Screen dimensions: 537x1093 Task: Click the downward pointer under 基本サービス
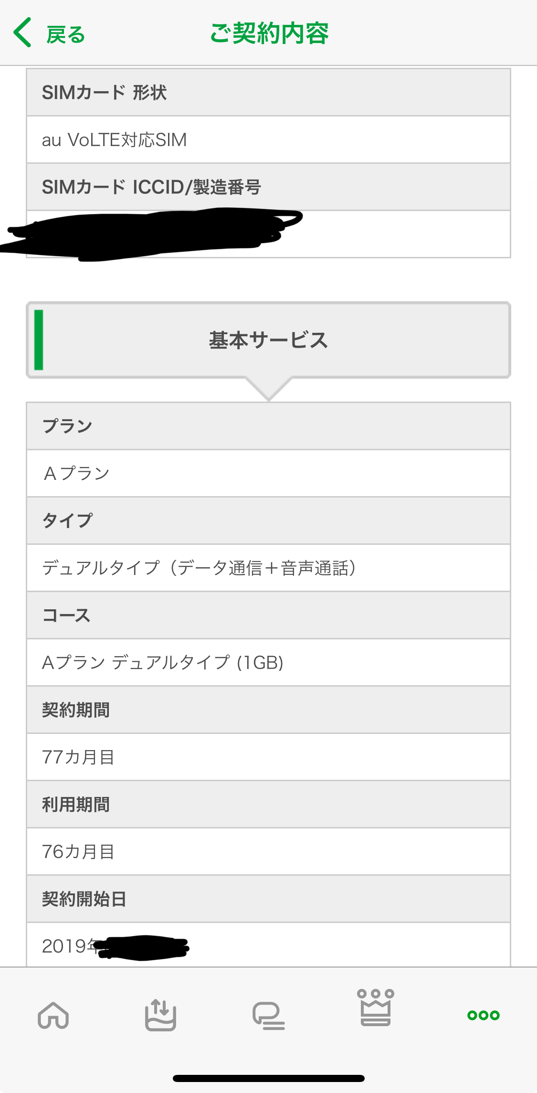pyautogui.click(x=268, y=390)
